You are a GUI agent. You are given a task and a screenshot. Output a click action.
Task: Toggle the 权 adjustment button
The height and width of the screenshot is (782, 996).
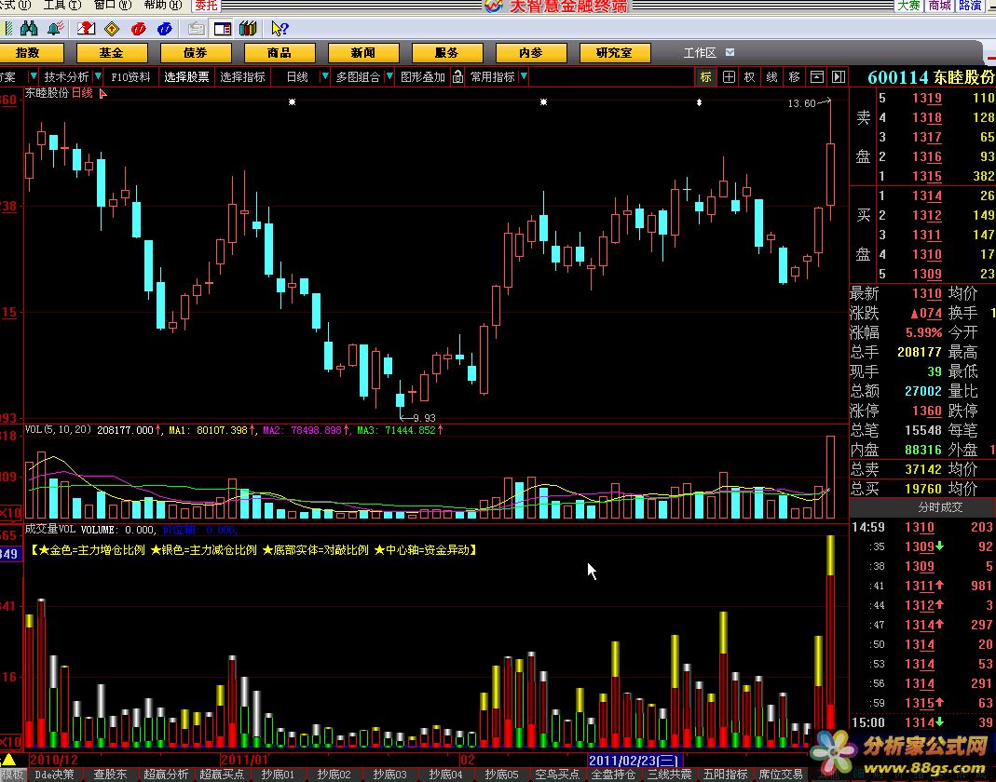[x=749, y=76]
